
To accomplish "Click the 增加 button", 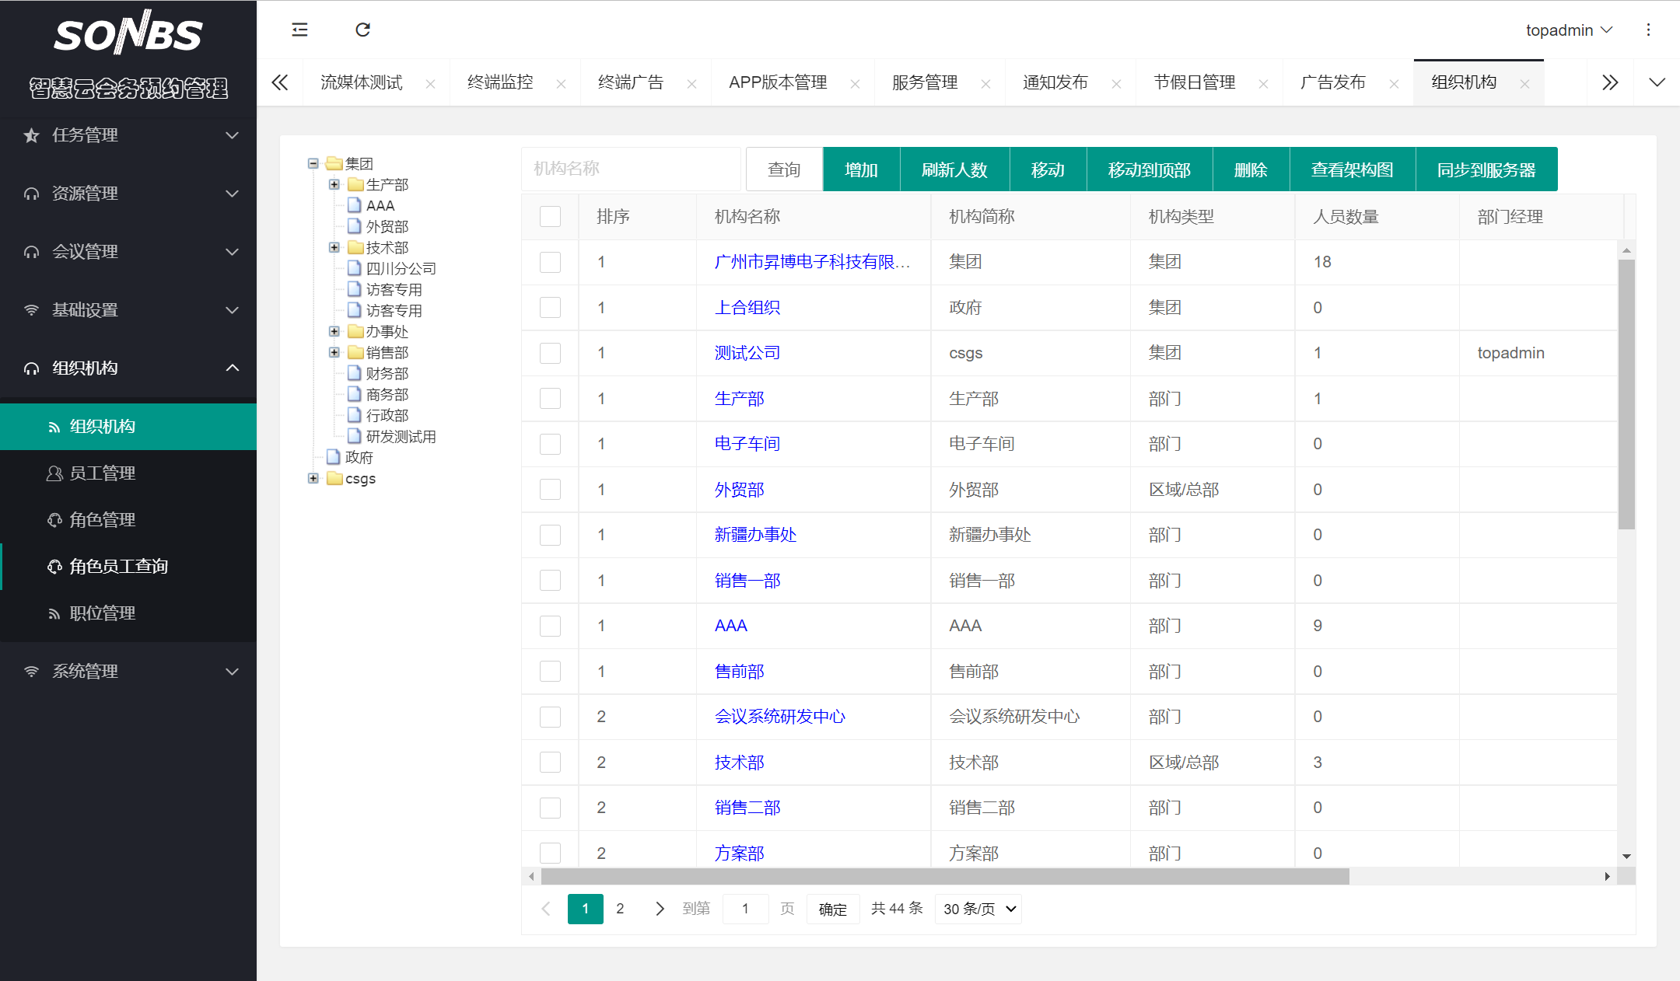I will [x=861, y=169].
